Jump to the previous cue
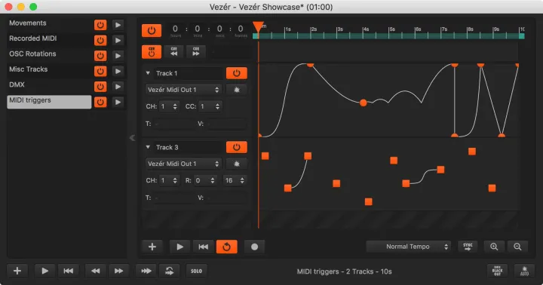 pos(174,52)
